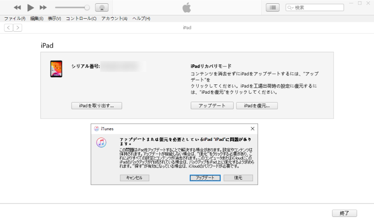Screen dimensions: 374x223
Task: Click the Apple logo in header
Action: click(187, 7)
